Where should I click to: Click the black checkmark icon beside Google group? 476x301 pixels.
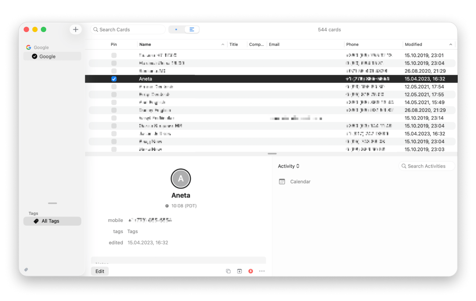34,56
